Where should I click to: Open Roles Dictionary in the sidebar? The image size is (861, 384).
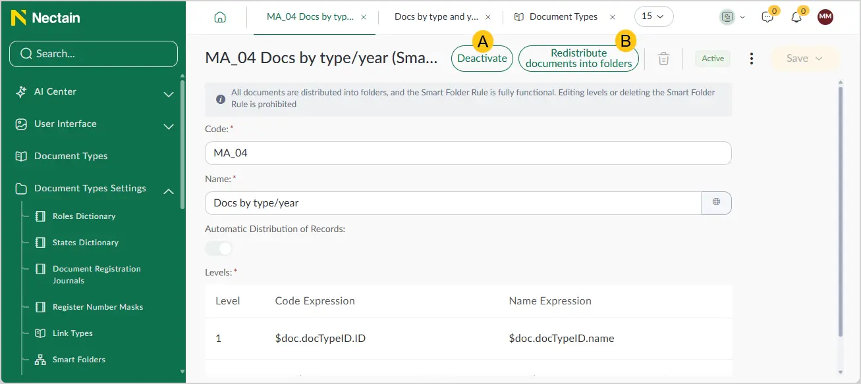click(x=84, y=216)
